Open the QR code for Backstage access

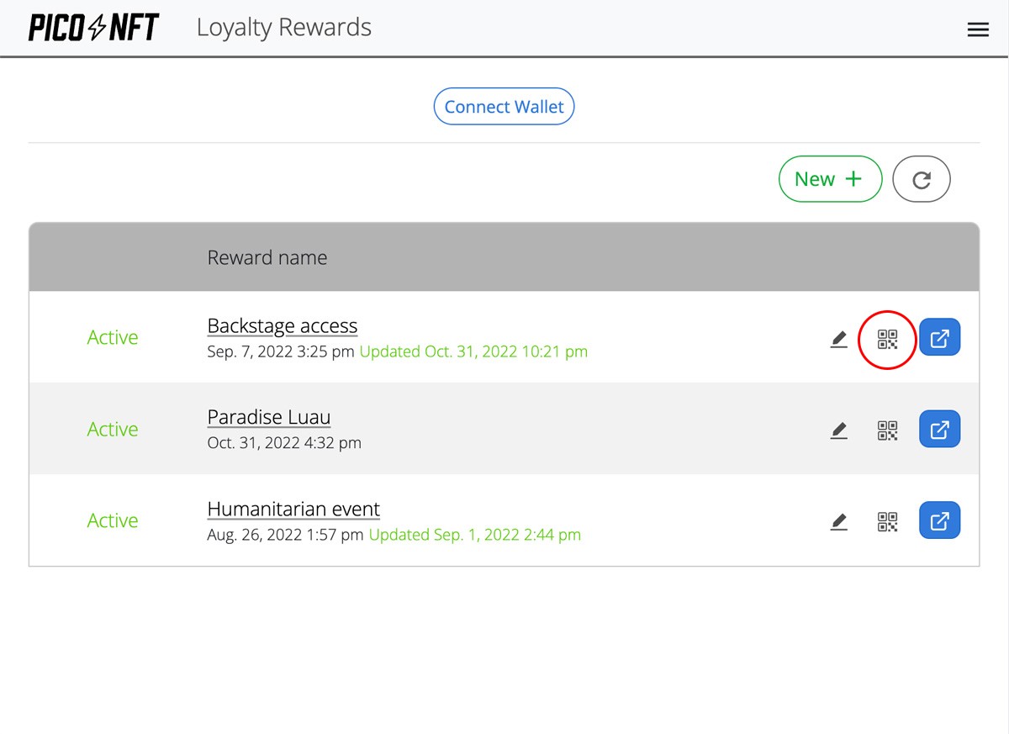(887, 340)
